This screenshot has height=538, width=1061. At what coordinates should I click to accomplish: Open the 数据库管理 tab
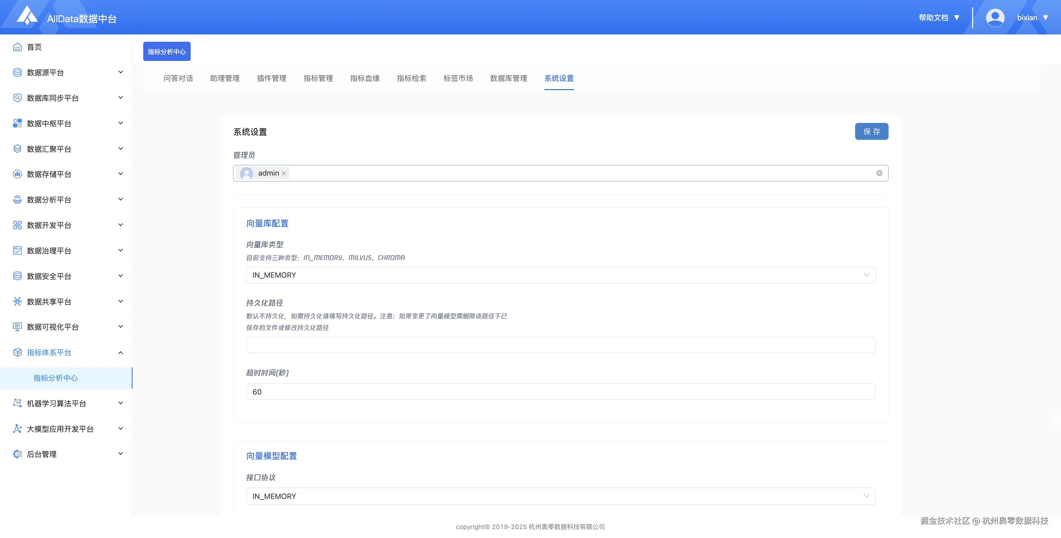tap(508, 78)
